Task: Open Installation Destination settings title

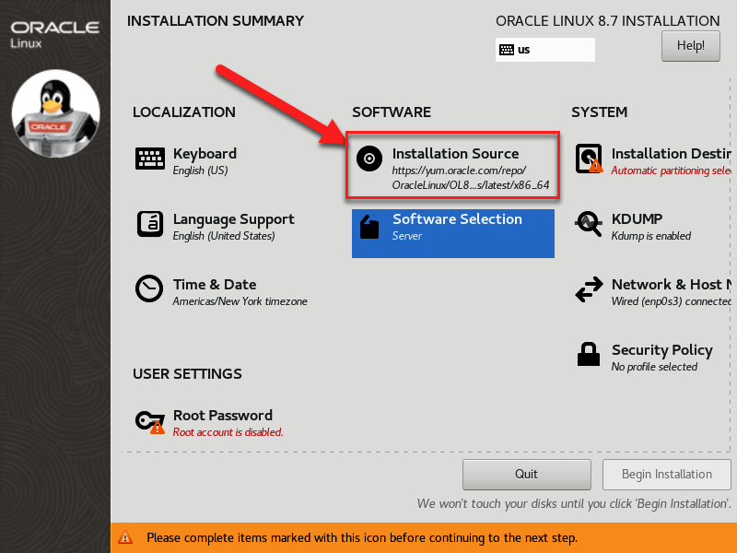Action: tap(672, 154)
